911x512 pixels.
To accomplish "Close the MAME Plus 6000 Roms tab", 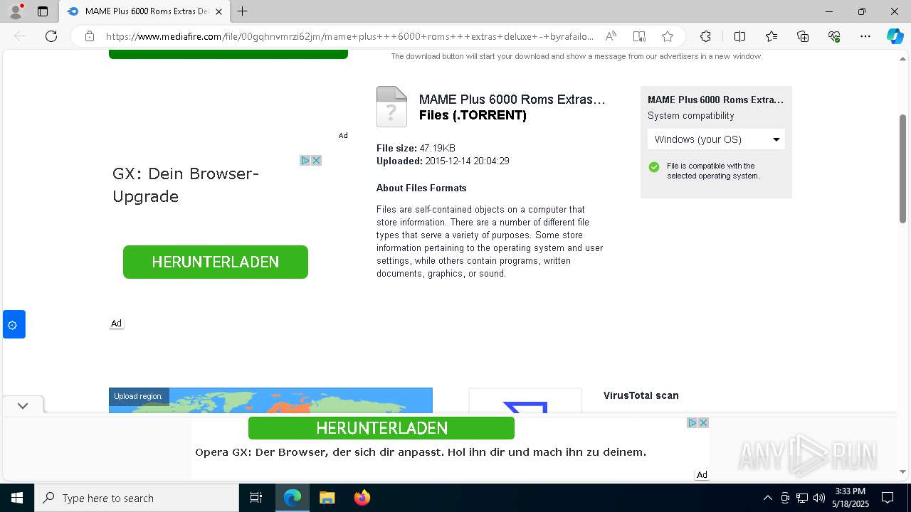I will [x=219, y=11].
